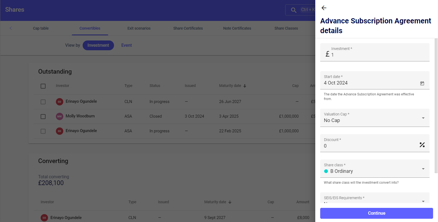Click the search magnifier icon

[293, 10]
